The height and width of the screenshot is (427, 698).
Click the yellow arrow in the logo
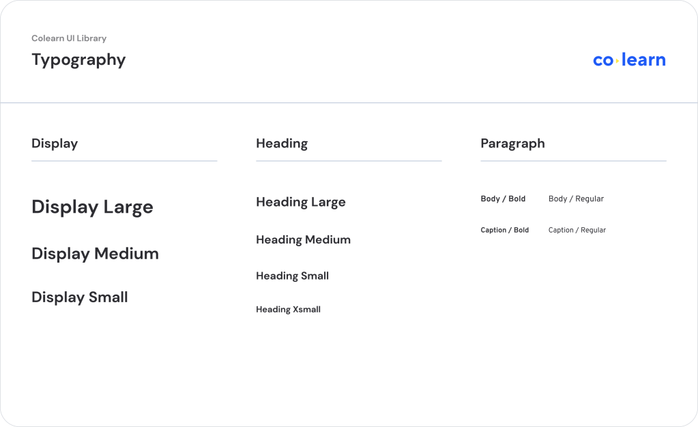click(x=617, y=61)
